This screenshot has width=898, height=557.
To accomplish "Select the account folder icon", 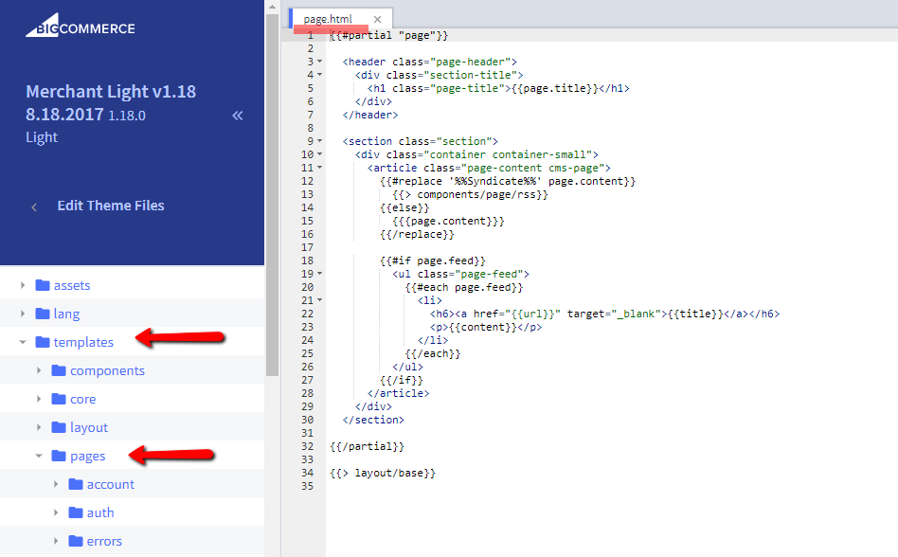I will coord(76,484).
